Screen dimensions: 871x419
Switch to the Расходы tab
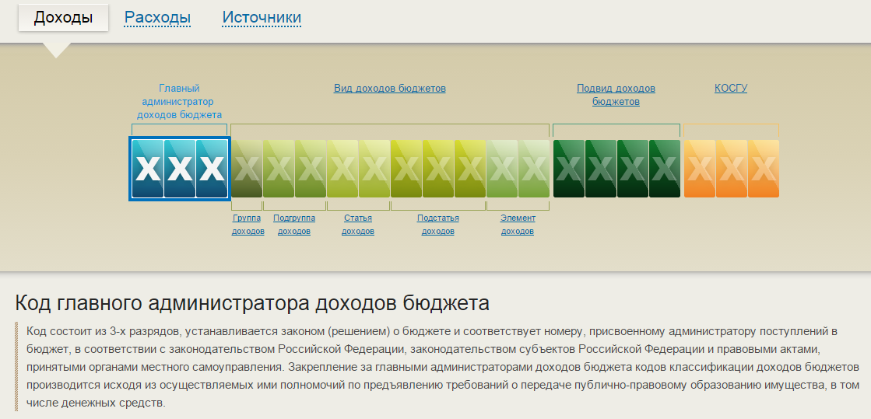[x=158, y=18]
